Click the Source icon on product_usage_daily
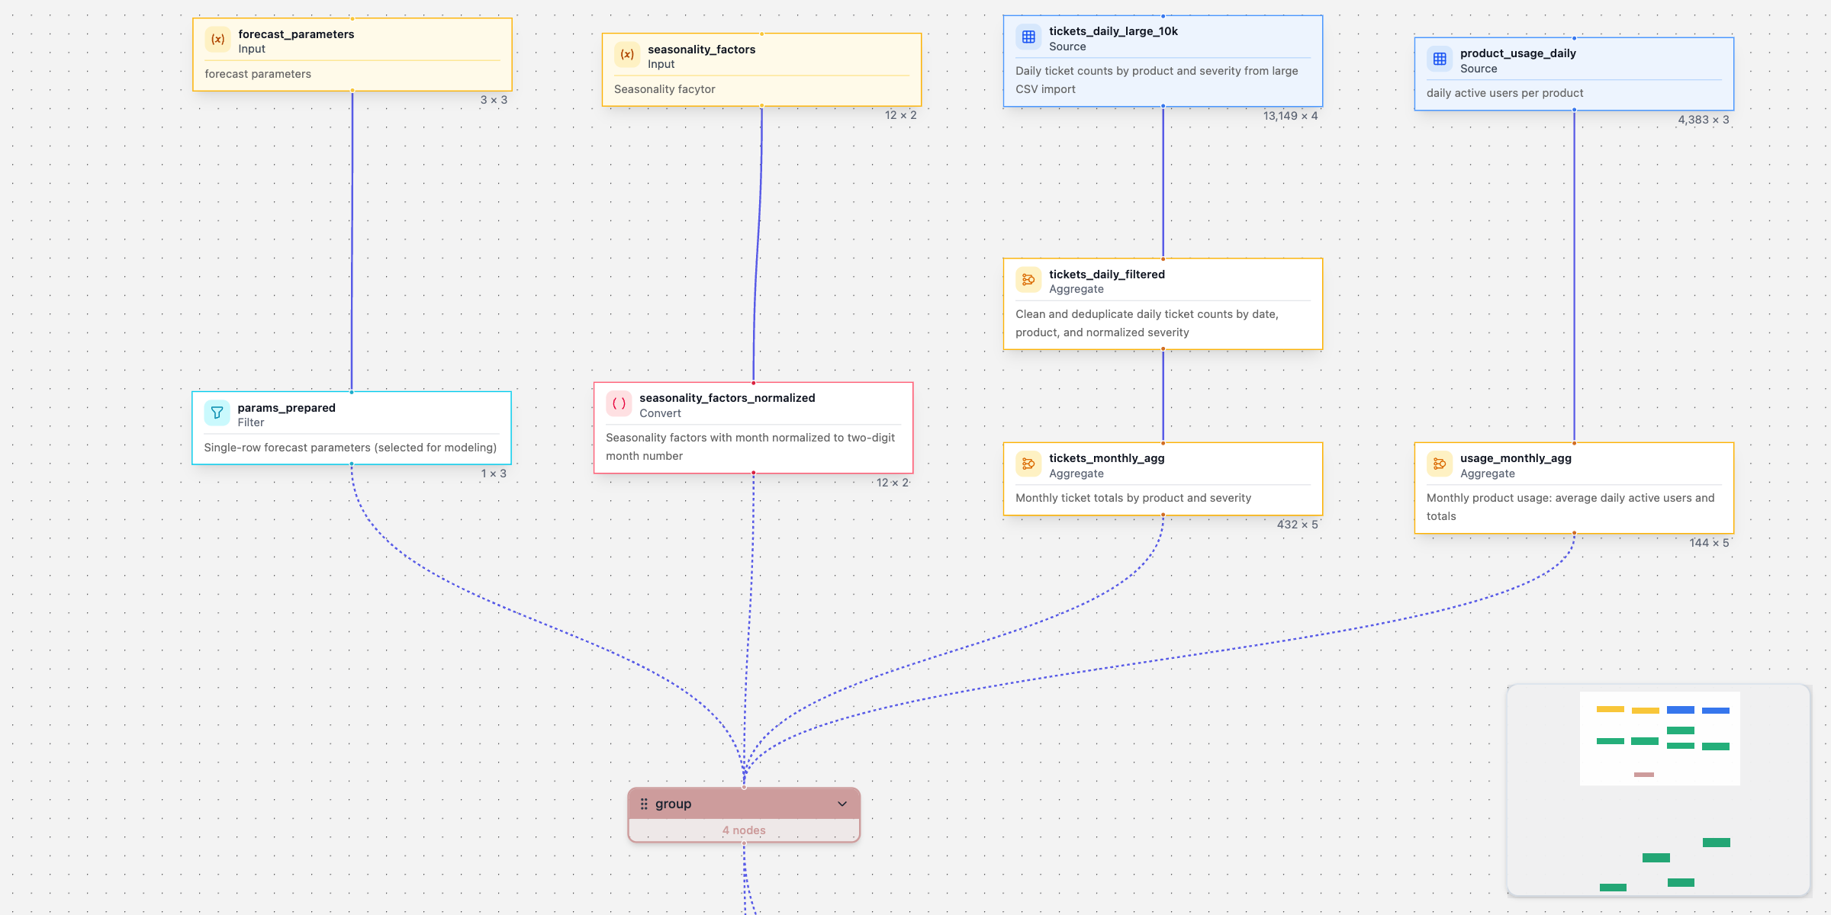The height and width of the screenshot is (915, 1831). pos(1439,58)
